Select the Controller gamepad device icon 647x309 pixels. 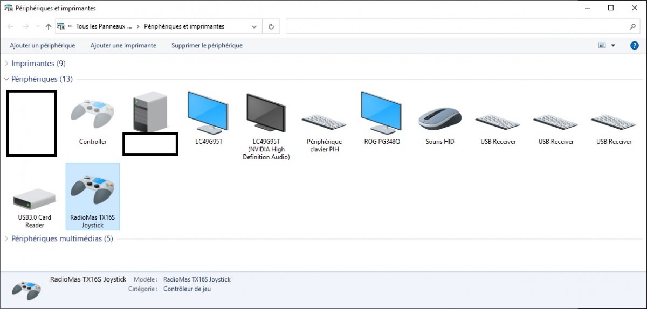(x=92, y=114)
